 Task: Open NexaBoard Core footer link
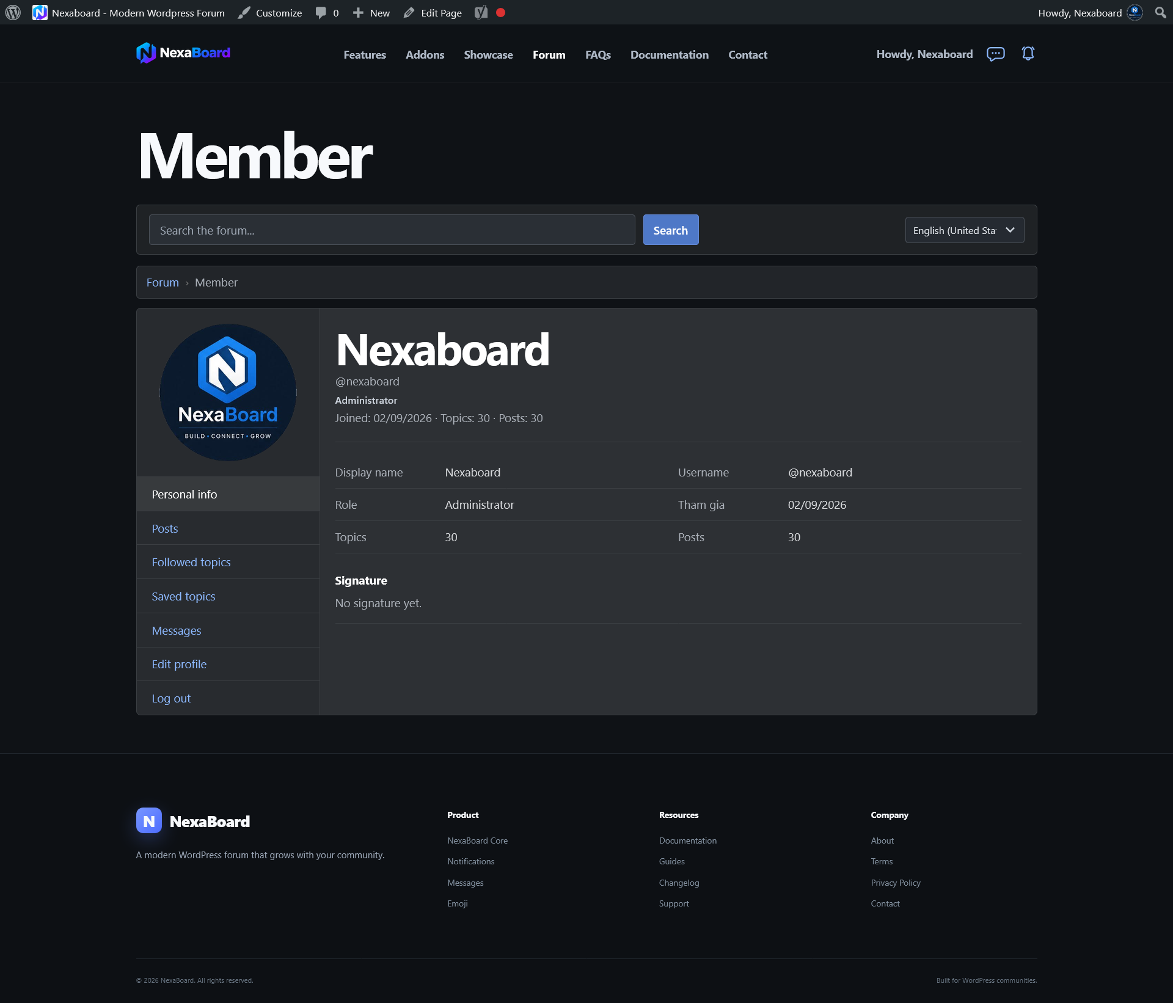tap(477, 841)
